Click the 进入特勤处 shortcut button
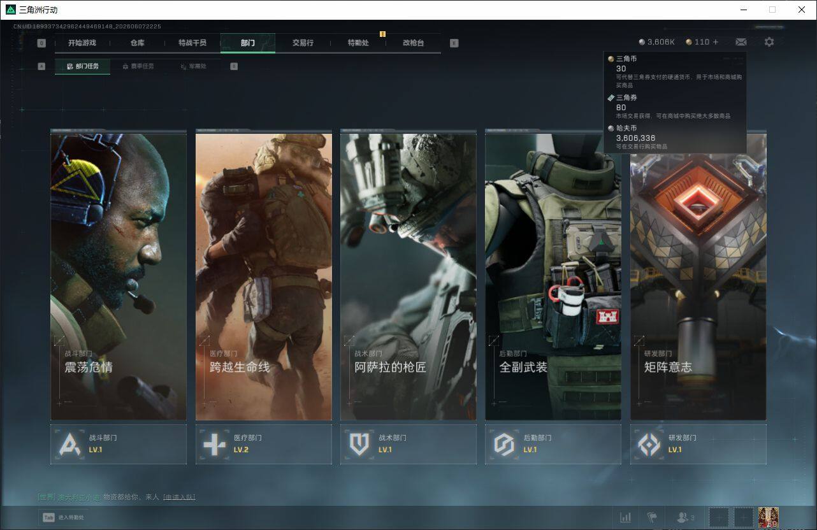Viewport: 817px width, 530px height. click(64, 517)
